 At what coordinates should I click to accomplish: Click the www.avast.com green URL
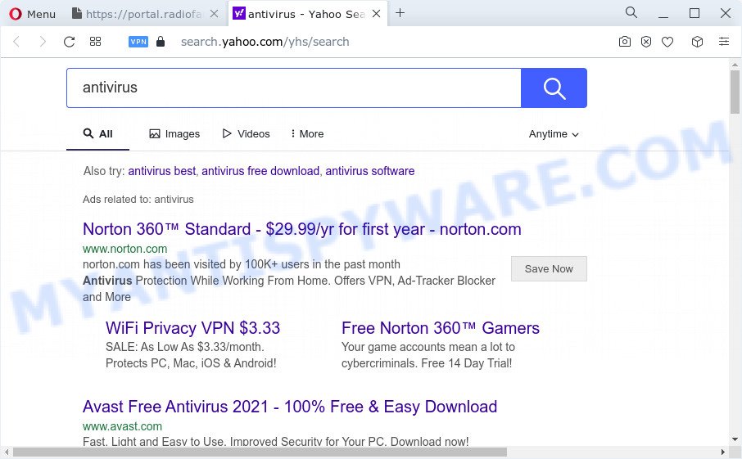pos(122,426)
